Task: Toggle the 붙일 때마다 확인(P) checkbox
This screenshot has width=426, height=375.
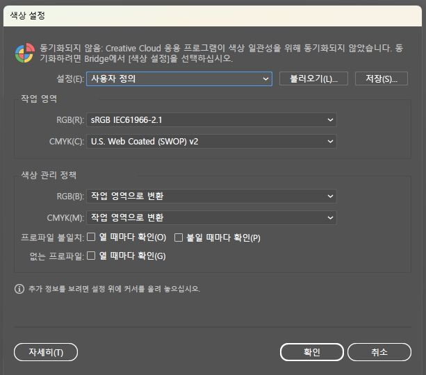Action: point(179,237)
